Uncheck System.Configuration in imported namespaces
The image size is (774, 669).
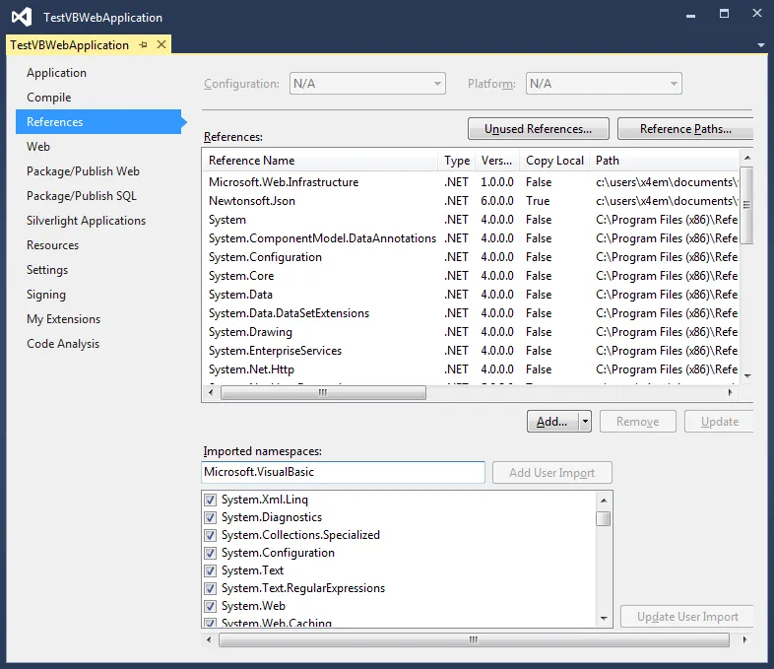coord(211,553)
